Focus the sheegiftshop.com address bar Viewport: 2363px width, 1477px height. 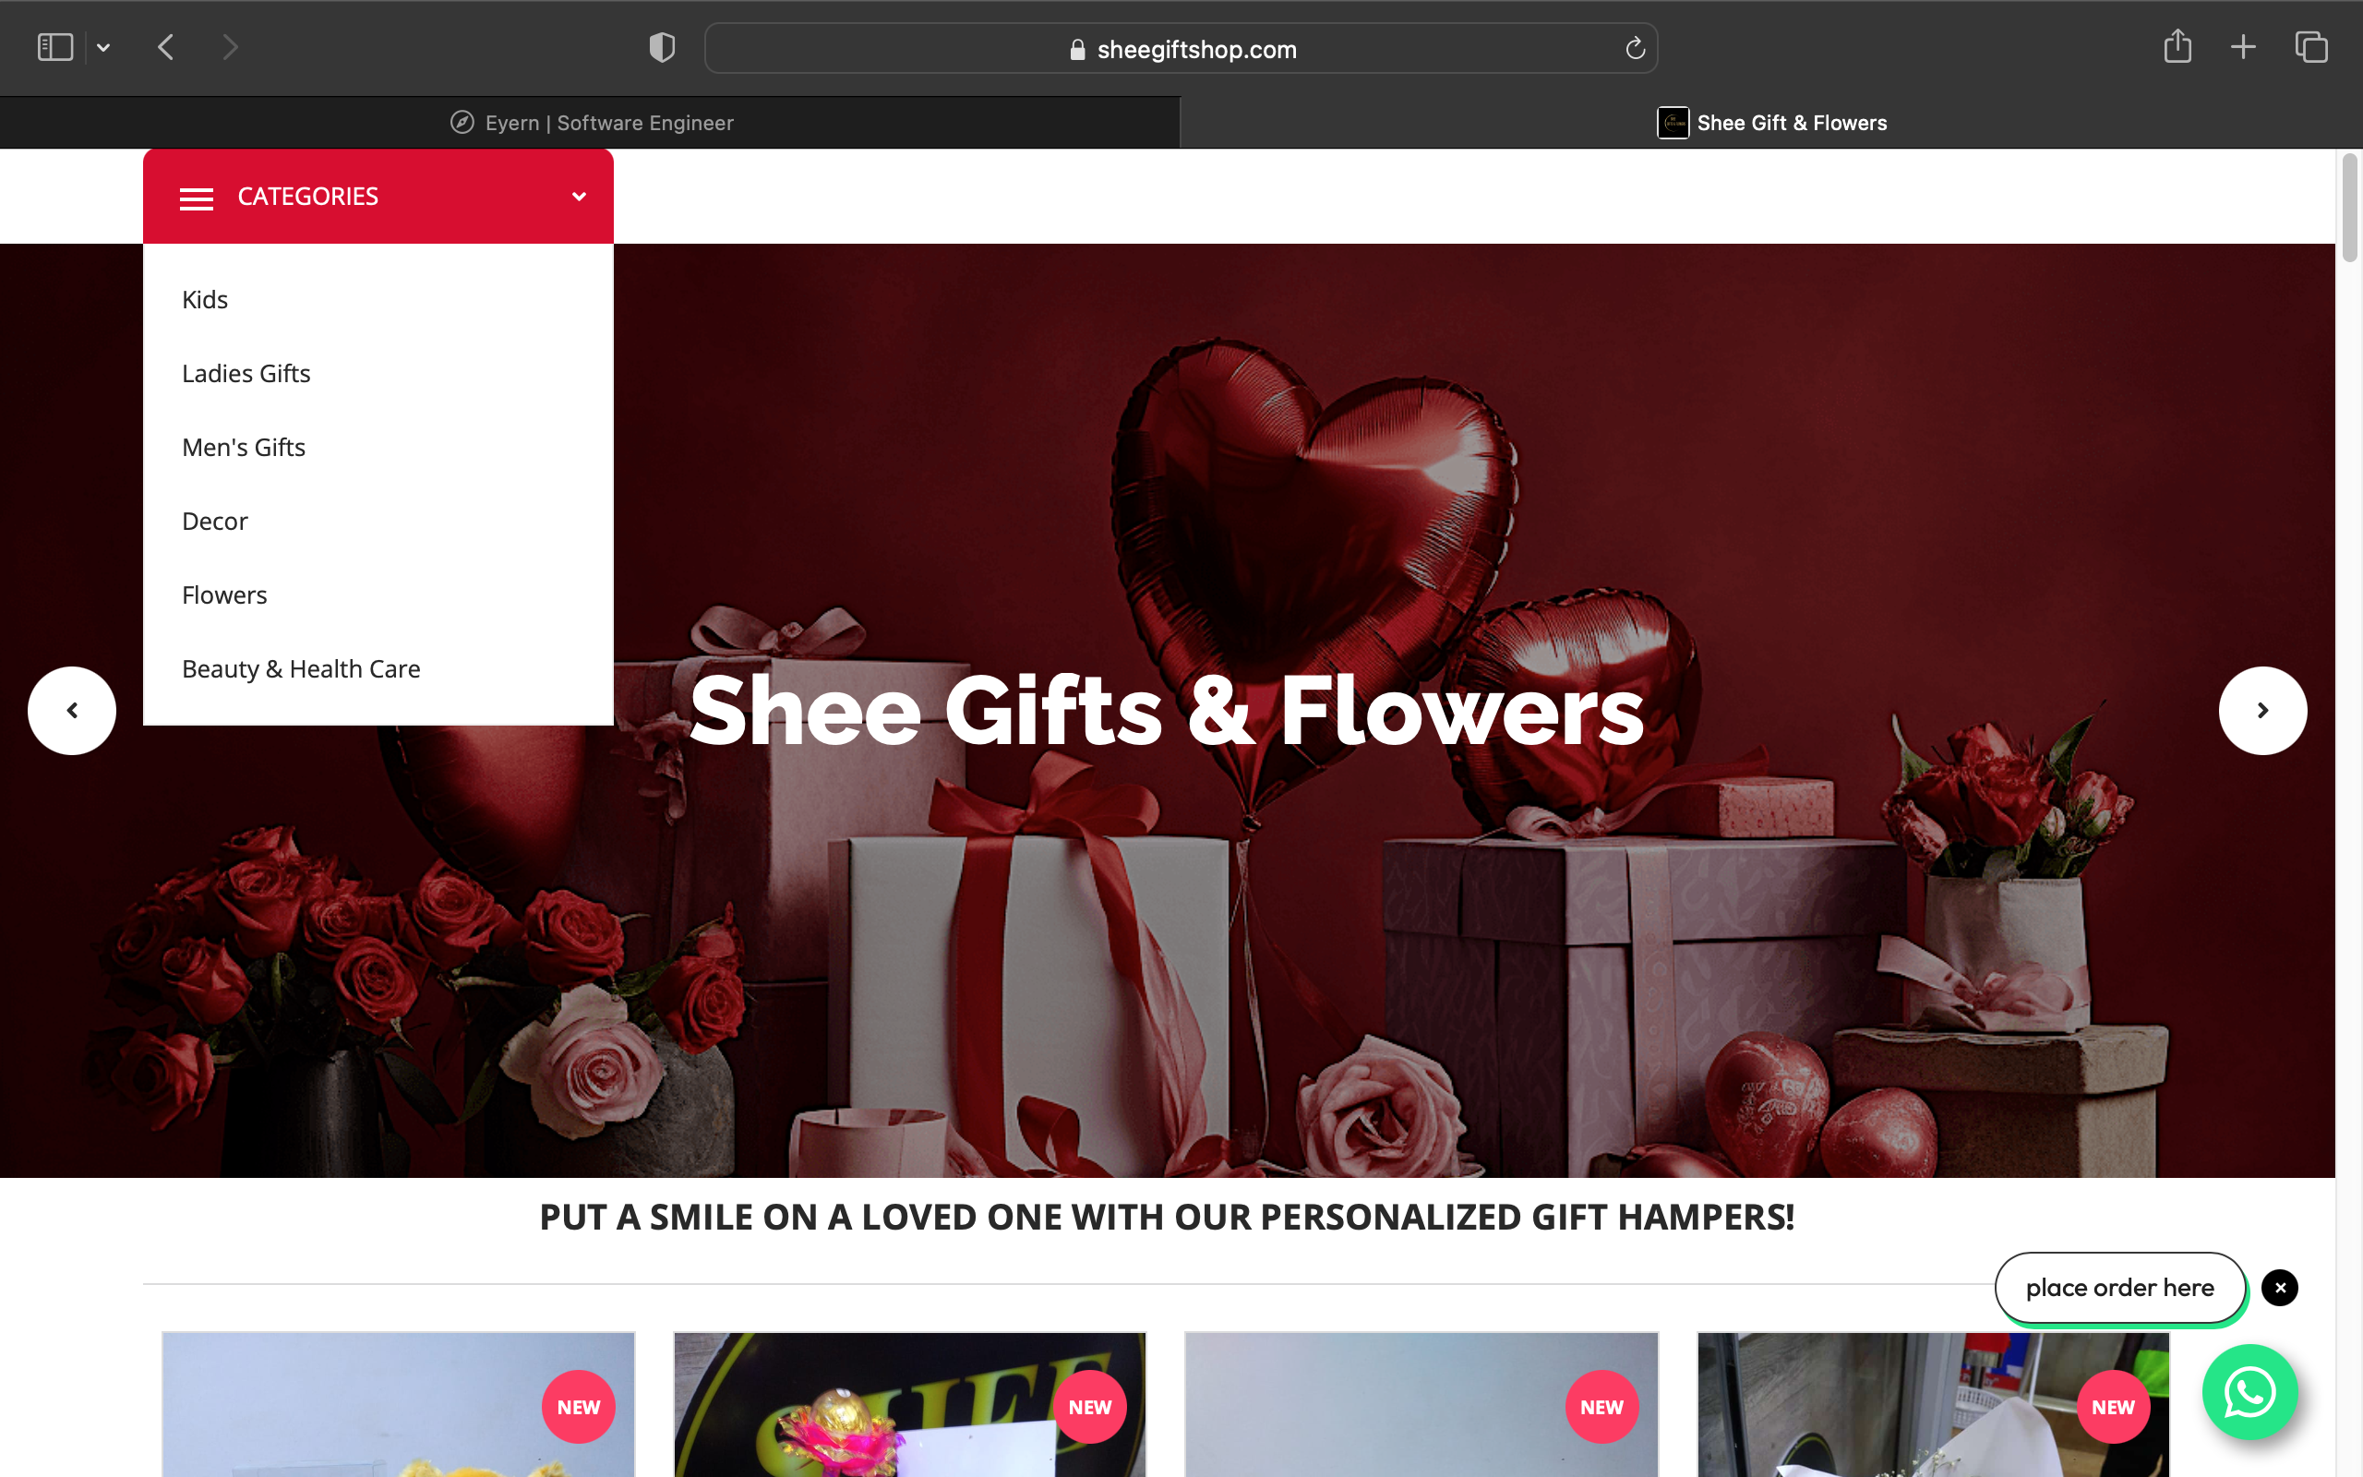tap(1181, 48)
